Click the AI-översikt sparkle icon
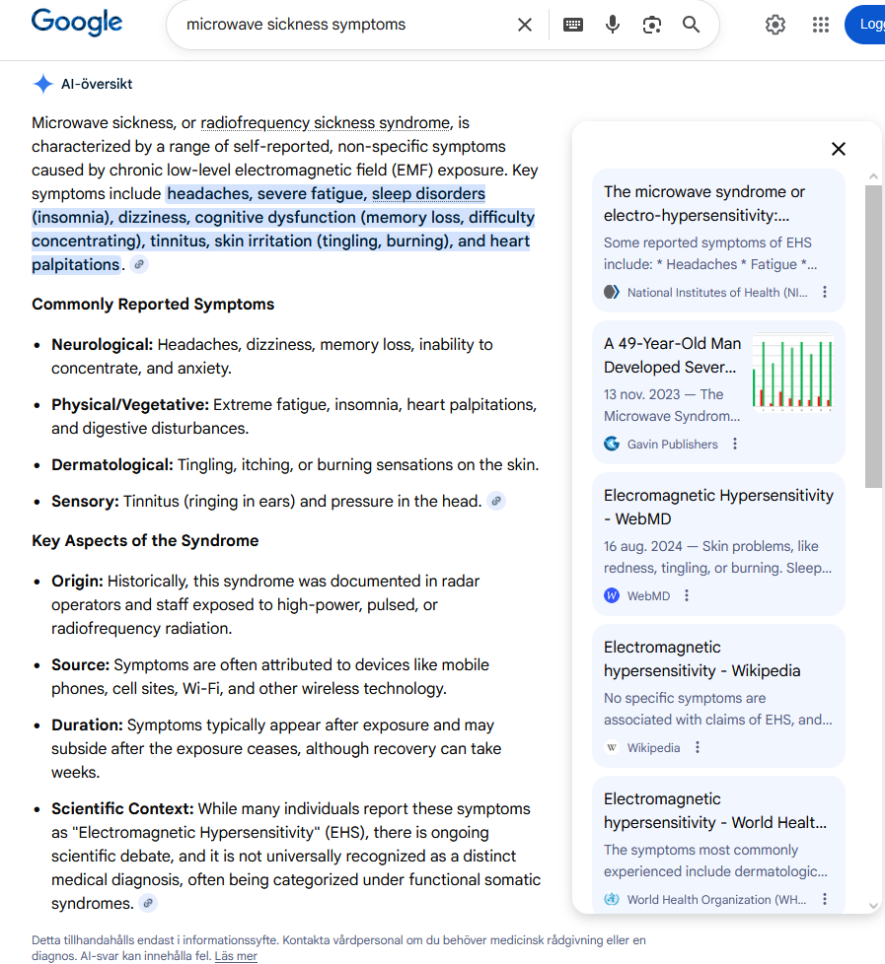 43,84
